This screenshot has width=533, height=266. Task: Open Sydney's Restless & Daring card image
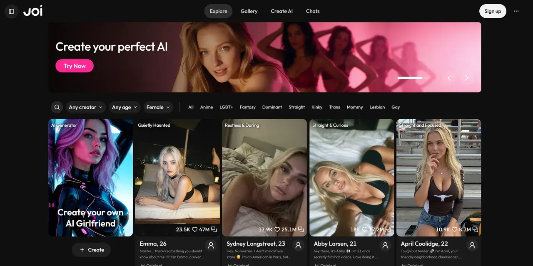pyautogui.click(x=264, y=177)
